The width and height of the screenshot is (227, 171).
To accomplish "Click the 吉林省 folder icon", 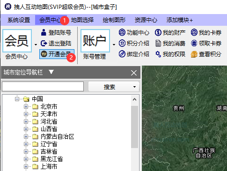I will tap(35, 151).
